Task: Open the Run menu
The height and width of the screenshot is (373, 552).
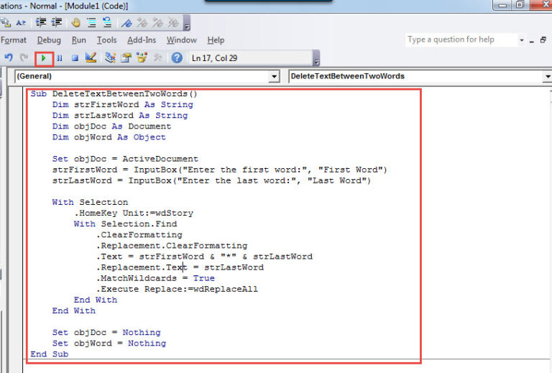Action: [79, 40]
